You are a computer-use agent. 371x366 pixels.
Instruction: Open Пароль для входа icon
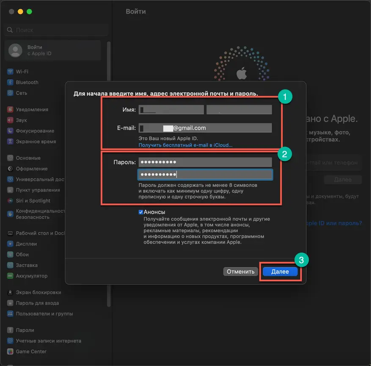pos(10,303)
